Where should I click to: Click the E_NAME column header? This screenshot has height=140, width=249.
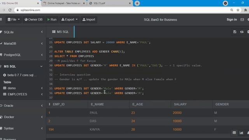97,104
